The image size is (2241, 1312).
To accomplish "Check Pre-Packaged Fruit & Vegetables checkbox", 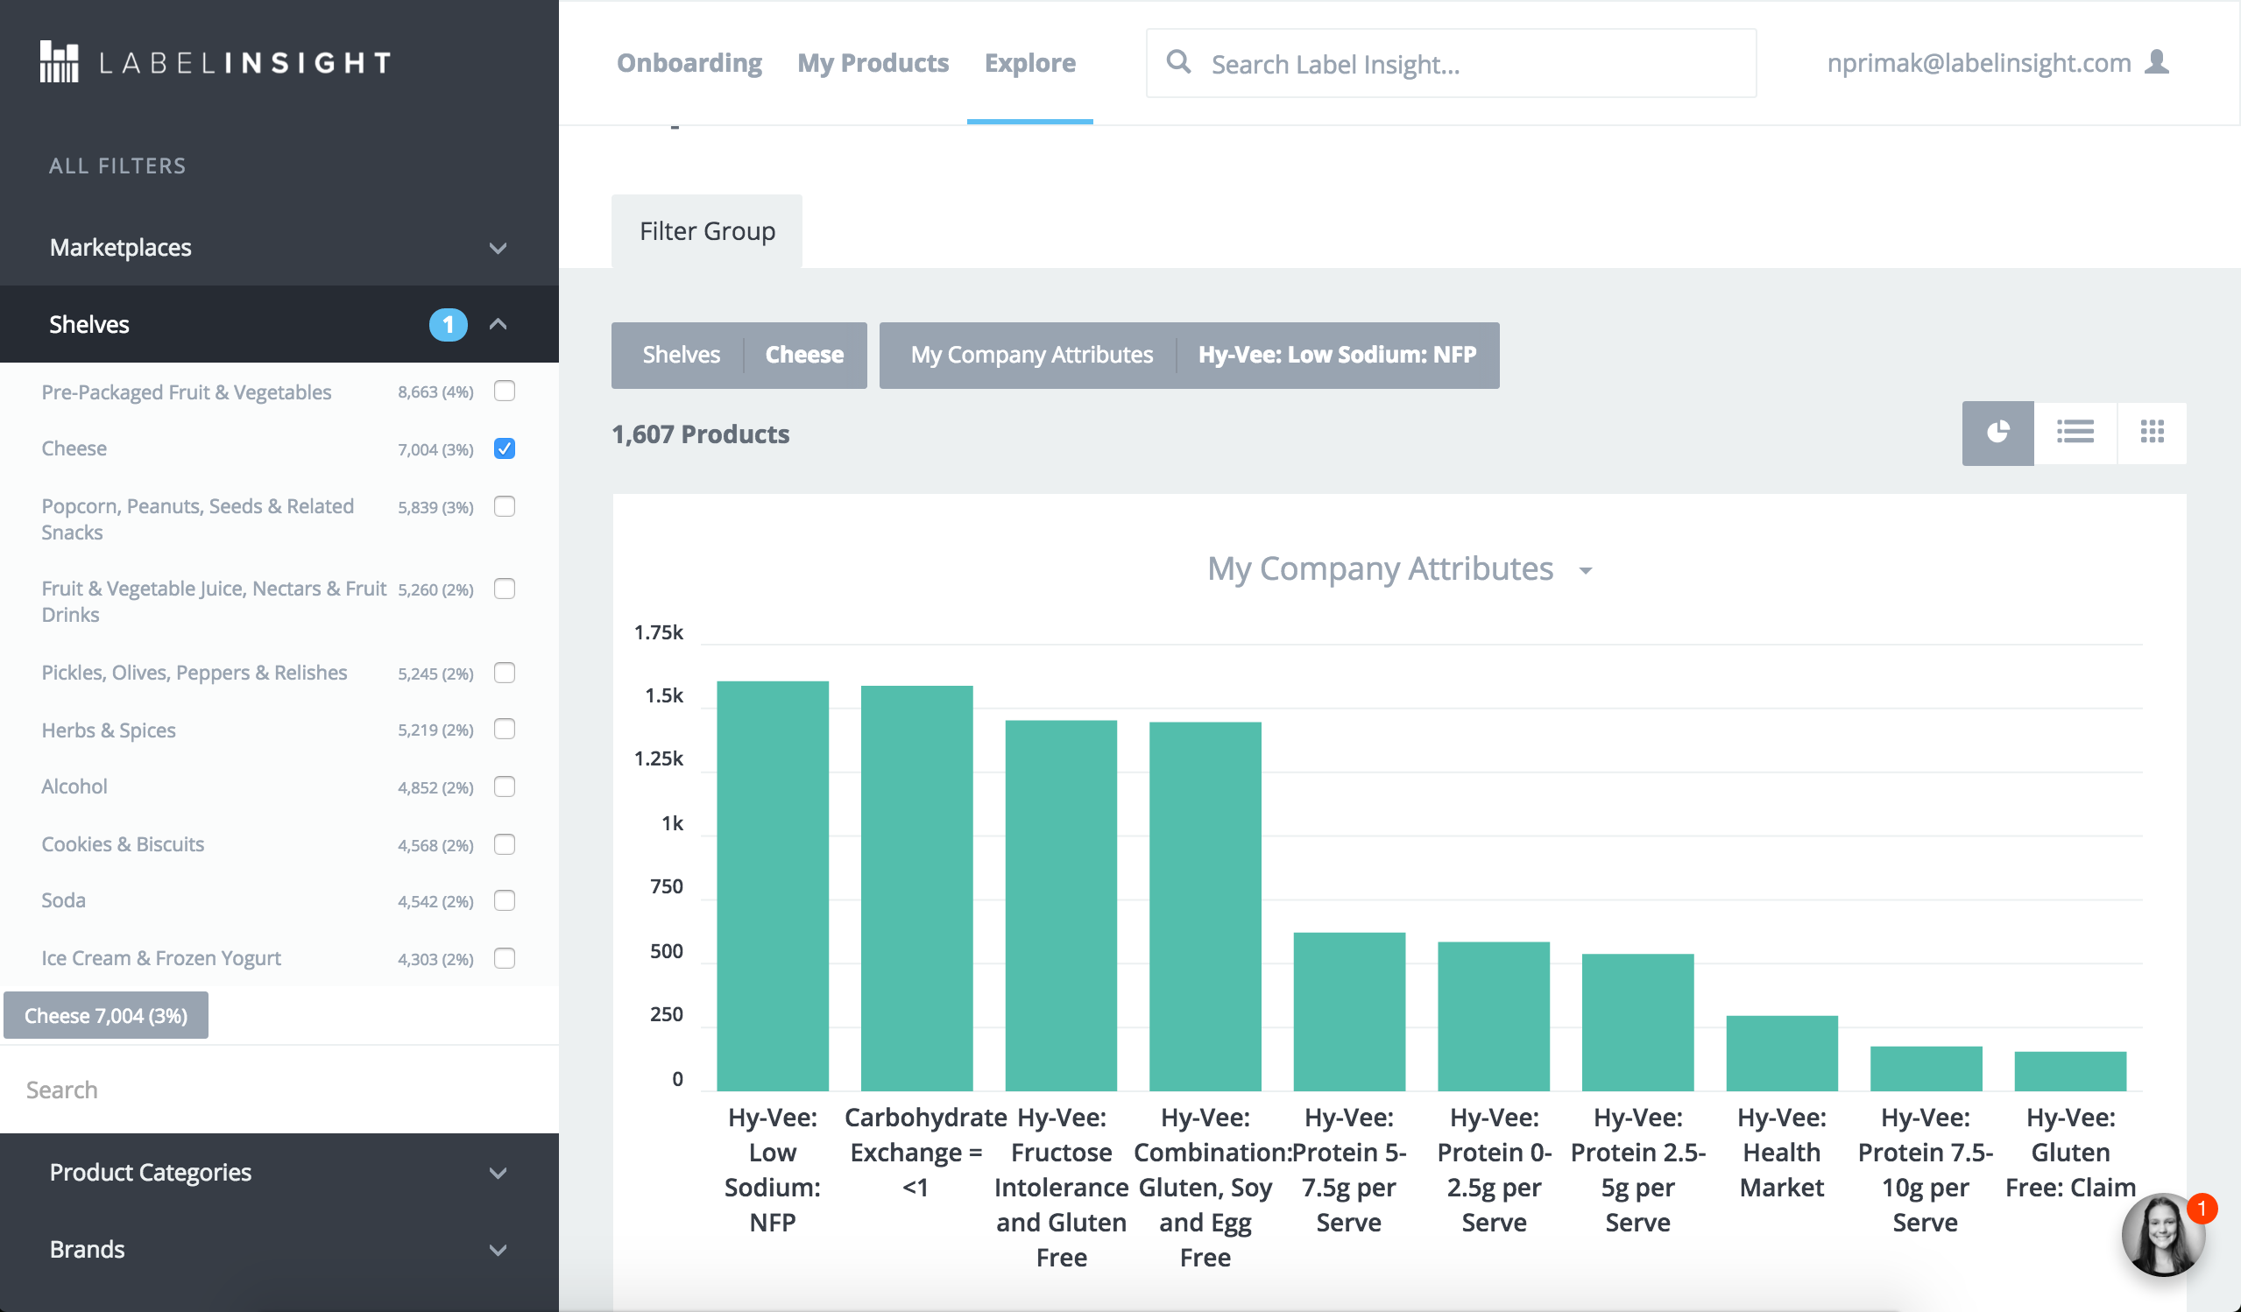I will click(505, 391).
